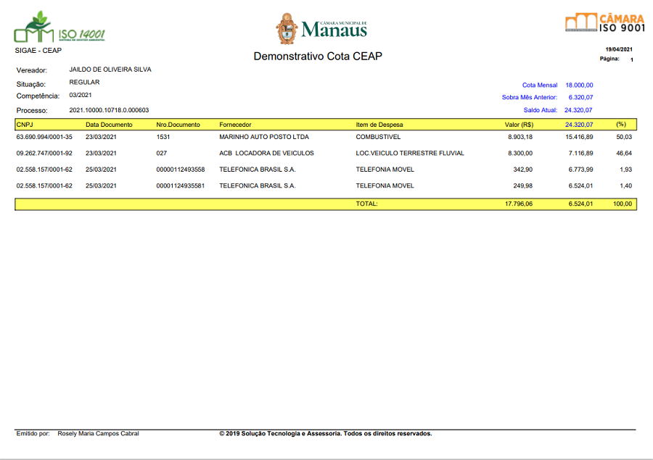The height and width of the screenshot is (460, 653).
Task: Click the Cota Mensal label
Action: coord(539,85)
